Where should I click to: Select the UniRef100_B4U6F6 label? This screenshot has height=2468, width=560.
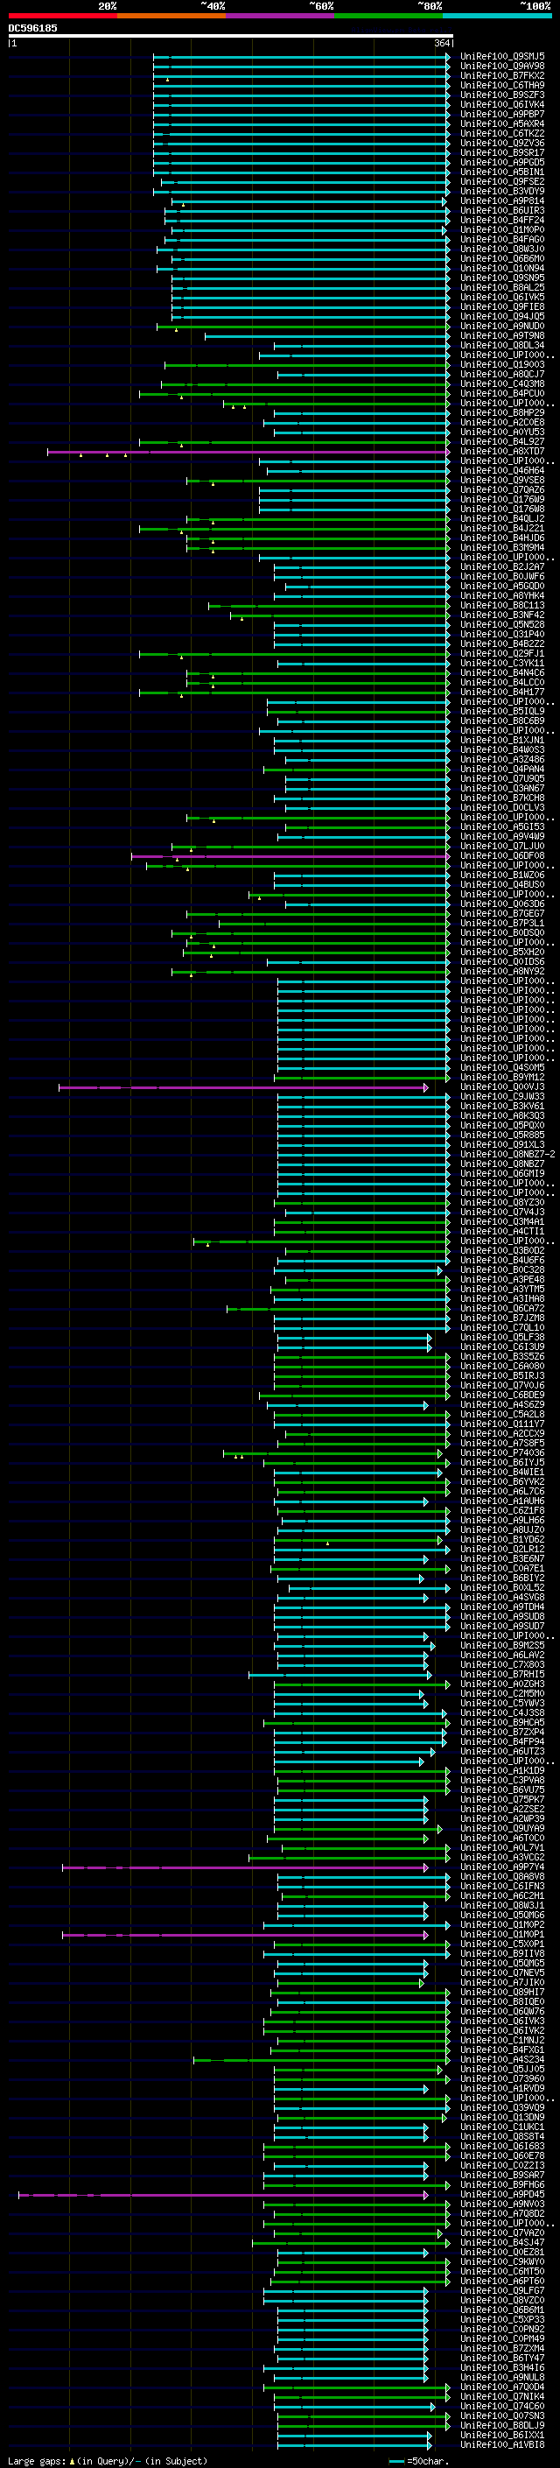[x=502, y=1260]
